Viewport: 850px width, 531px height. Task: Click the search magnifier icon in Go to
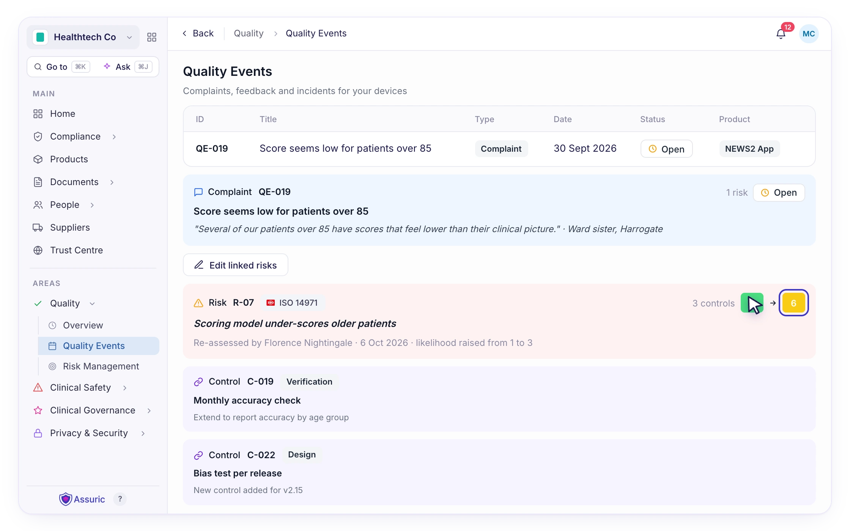click(x=38, y=67)
